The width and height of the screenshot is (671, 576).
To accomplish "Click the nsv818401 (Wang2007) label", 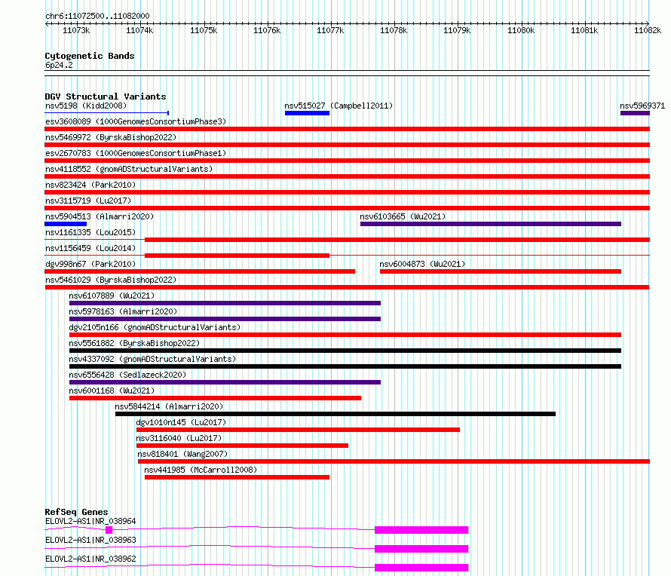I will [x=182, y=454].
